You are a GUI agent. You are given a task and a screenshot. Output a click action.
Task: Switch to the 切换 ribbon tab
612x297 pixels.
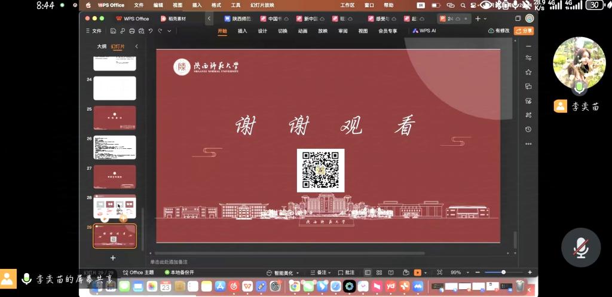pos(283,31)
